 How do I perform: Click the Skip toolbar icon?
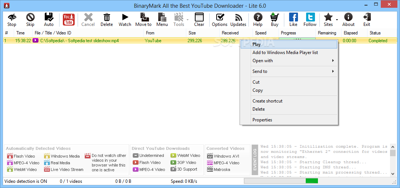[x=30, y=17]
